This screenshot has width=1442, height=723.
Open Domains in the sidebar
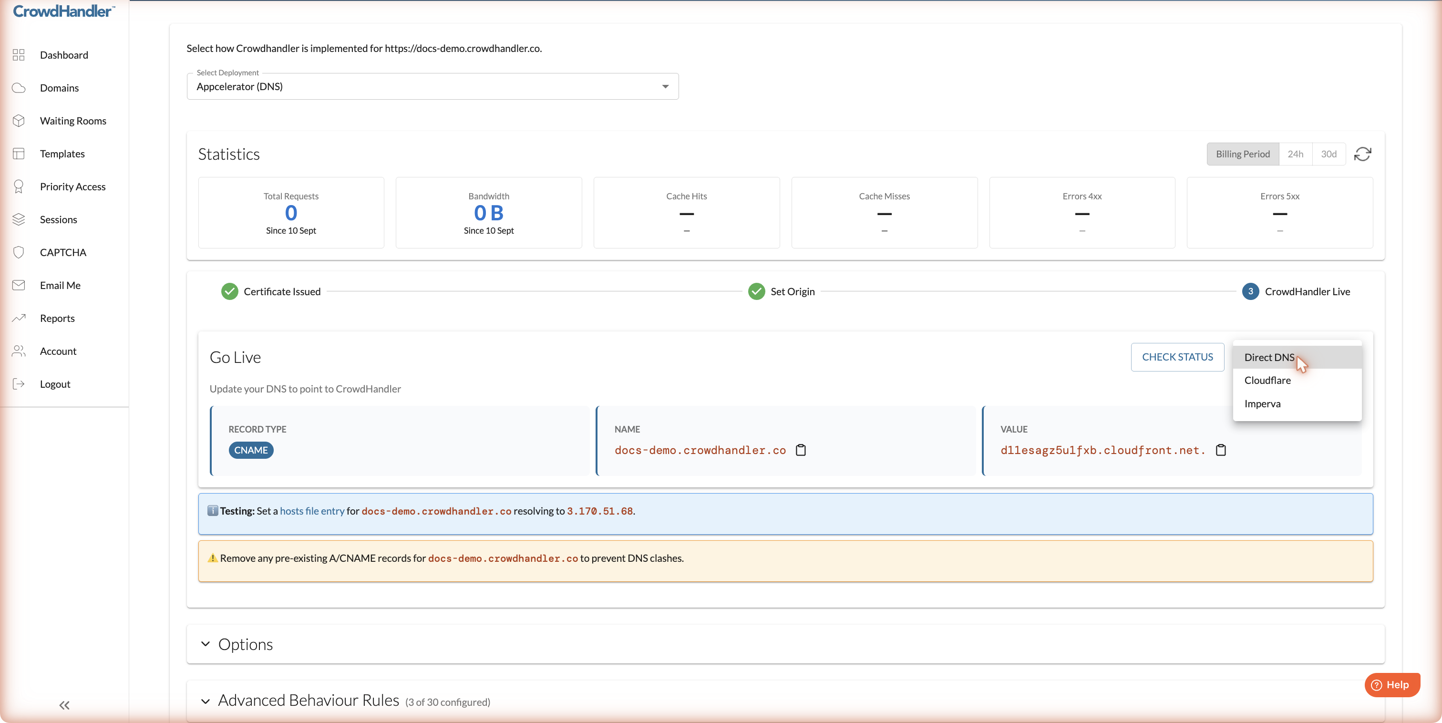pos(59,88)
